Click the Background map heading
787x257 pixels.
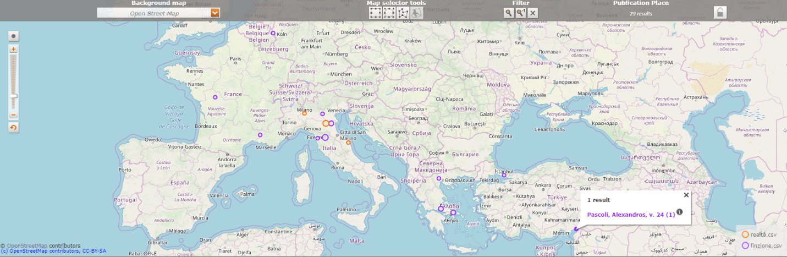pyautogui.click(x=158, y=3)
